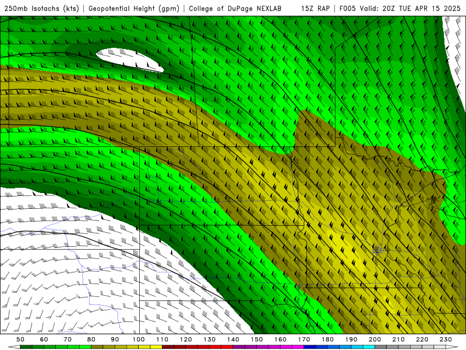This screenshot has width=466, height=350.
Task: Click the right arrow cap of the color bar
Action: (x=452, y=347)
